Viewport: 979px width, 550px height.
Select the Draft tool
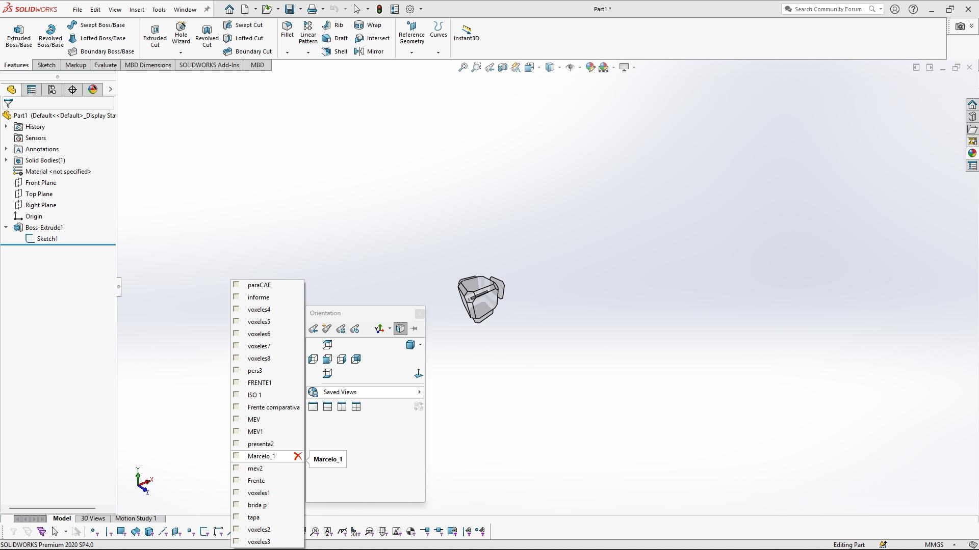pyautogui.click(x=335, y=38)
